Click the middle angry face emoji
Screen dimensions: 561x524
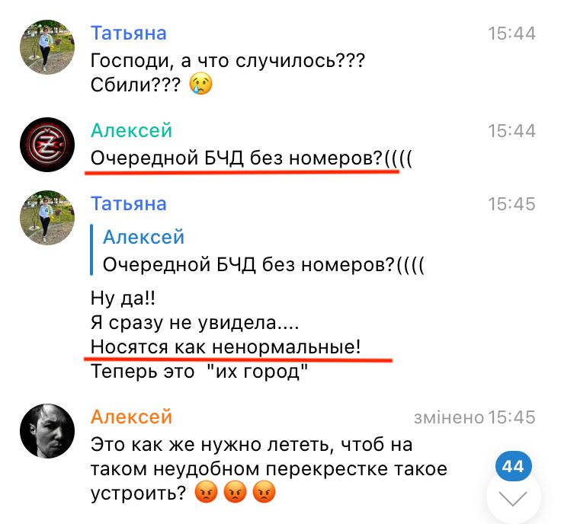click(235, 492)
